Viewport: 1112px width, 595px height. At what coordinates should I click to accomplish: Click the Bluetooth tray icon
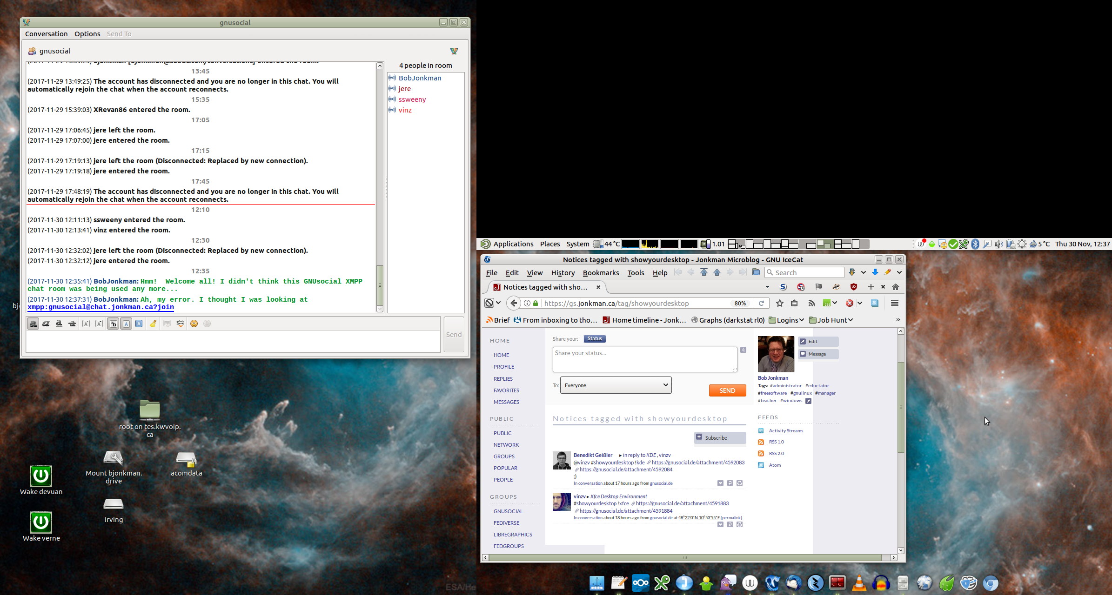click(975, 244)
